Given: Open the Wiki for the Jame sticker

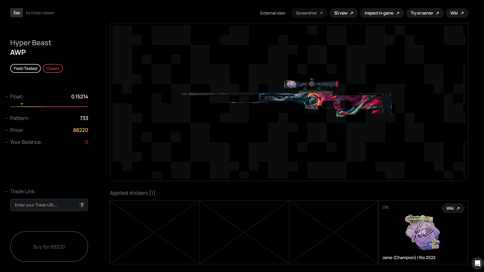Looking at the screenshot, I should pos(452,208).
